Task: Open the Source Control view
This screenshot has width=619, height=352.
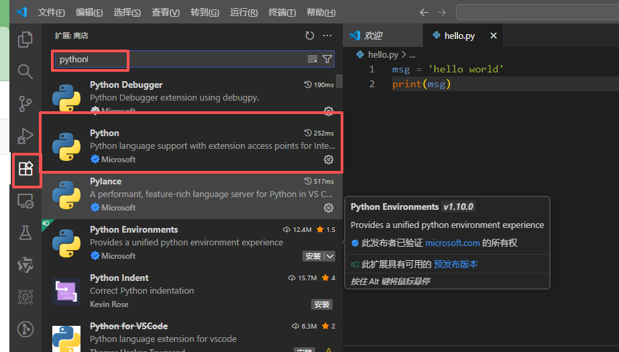Action: pyautogui.click(x=25, y=104)
